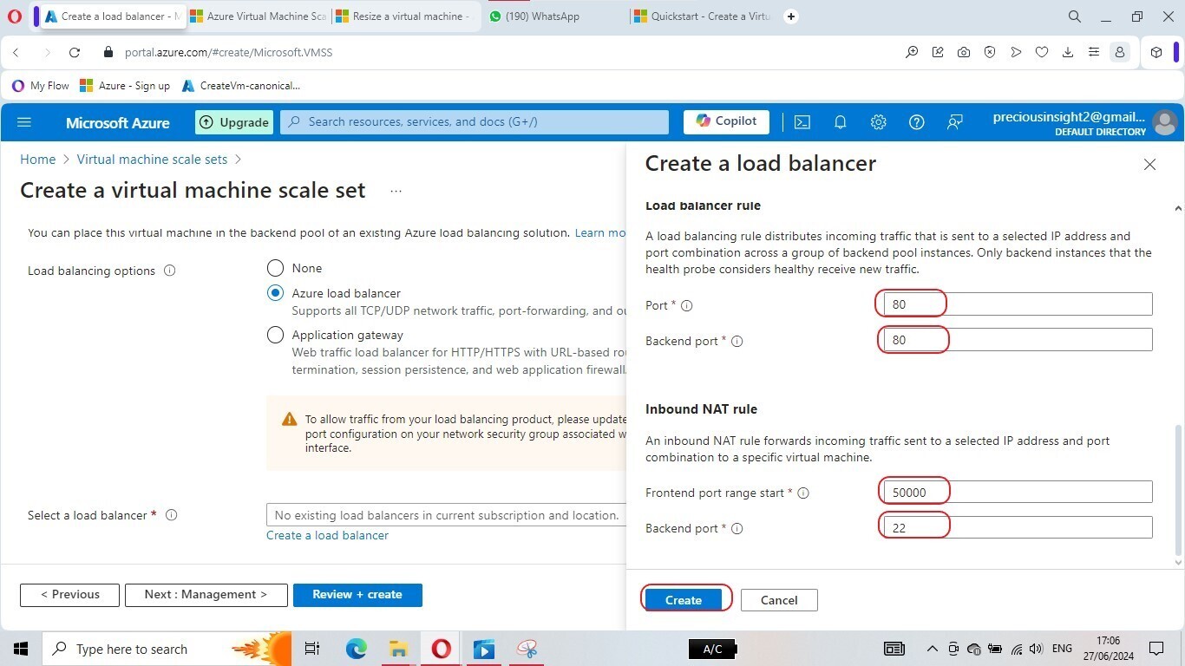This screenshot has width=1185, height=666.
Task: Open Azure portal settings gear
Action: coord(878,122)
